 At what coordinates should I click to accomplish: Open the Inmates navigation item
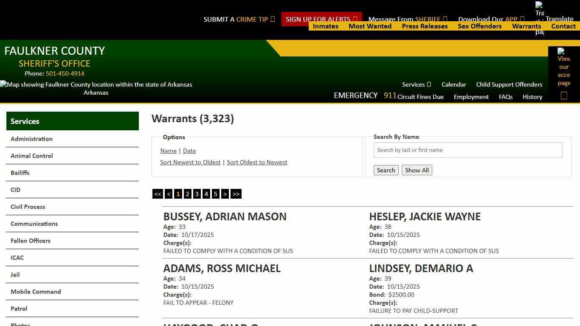[325, 26]
